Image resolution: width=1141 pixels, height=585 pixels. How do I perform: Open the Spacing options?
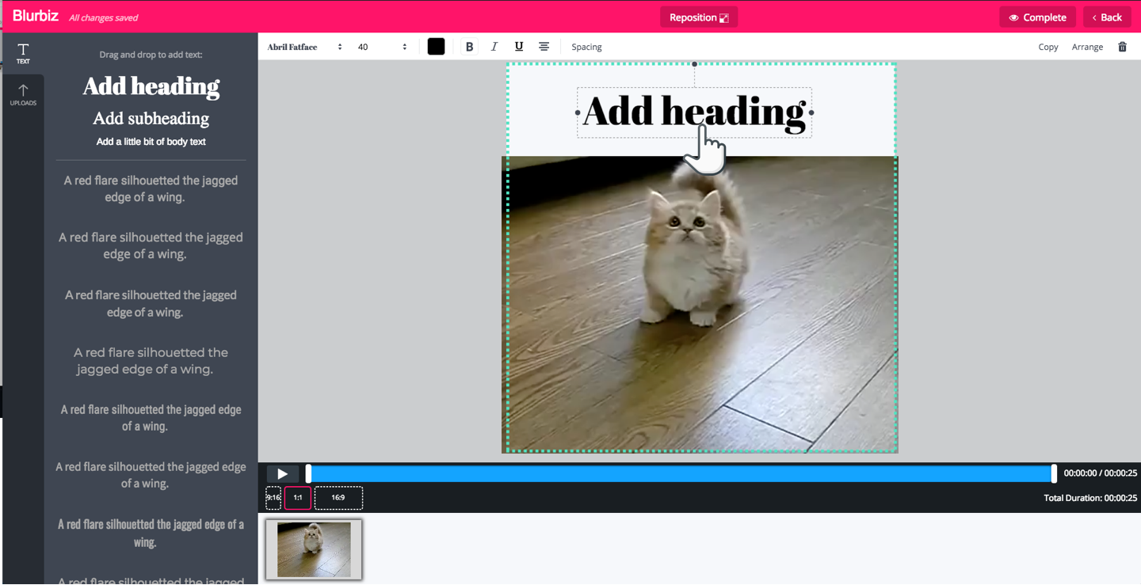click(x=586, y=47)
